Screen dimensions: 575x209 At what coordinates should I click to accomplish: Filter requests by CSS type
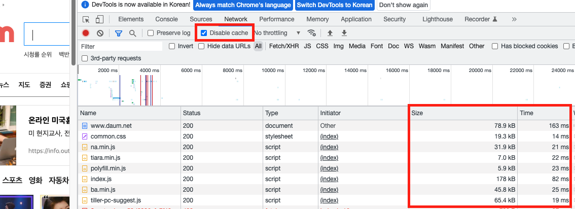[x=322, y=46]
